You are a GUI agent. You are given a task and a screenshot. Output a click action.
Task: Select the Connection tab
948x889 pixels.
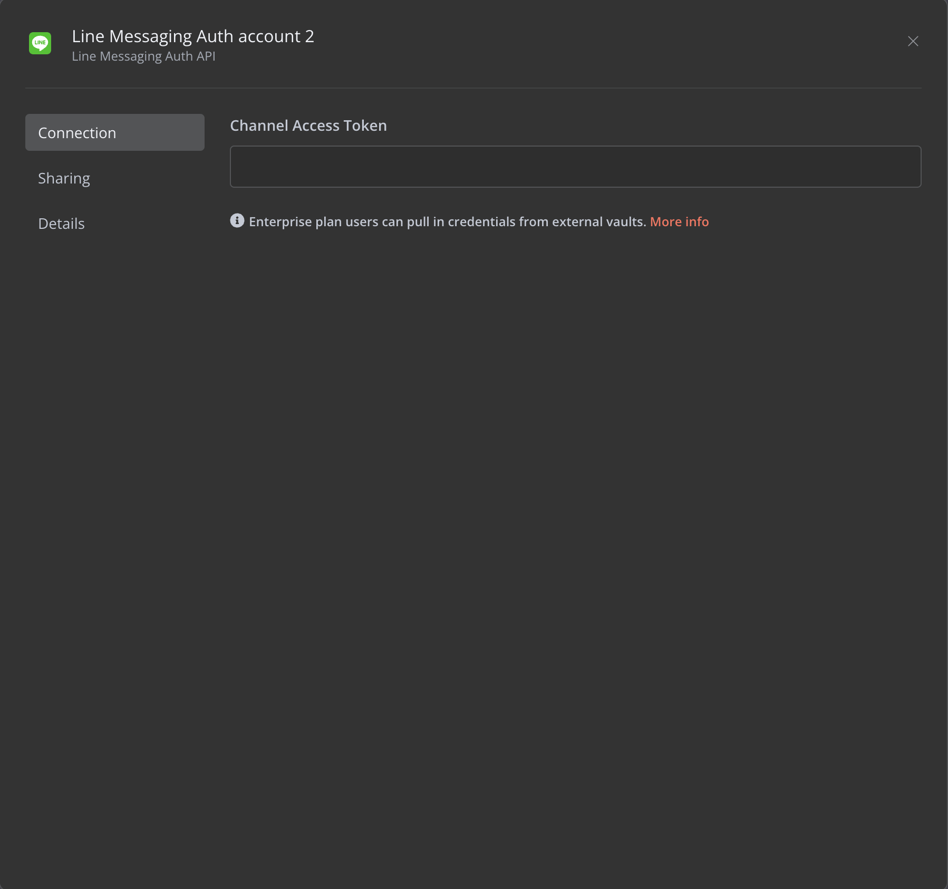coord(115,132)
